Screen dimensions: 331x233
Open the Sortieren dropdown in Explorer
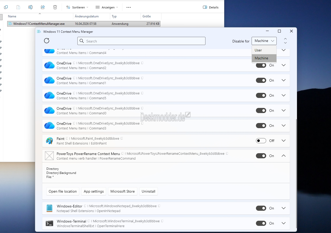coord(77,7)
